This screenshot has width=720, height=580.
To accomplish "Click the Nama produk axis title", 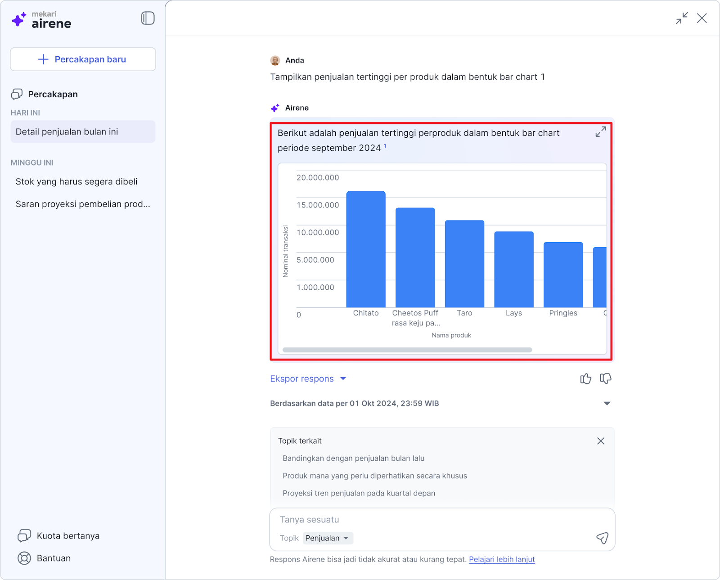I will tap(451, 335).
